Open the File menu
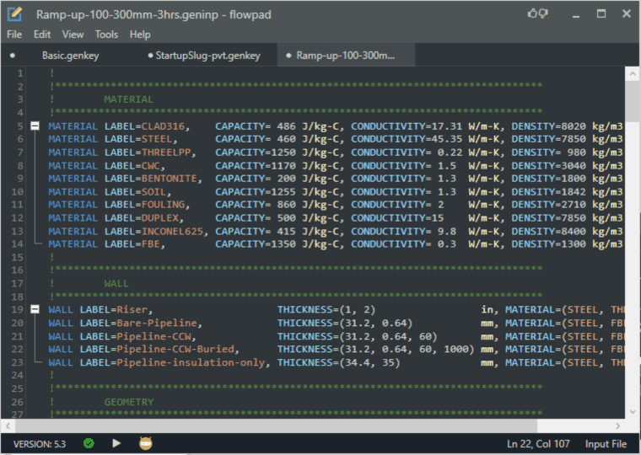The height and width of the screenshot is (455, 641). coord(14,35)
